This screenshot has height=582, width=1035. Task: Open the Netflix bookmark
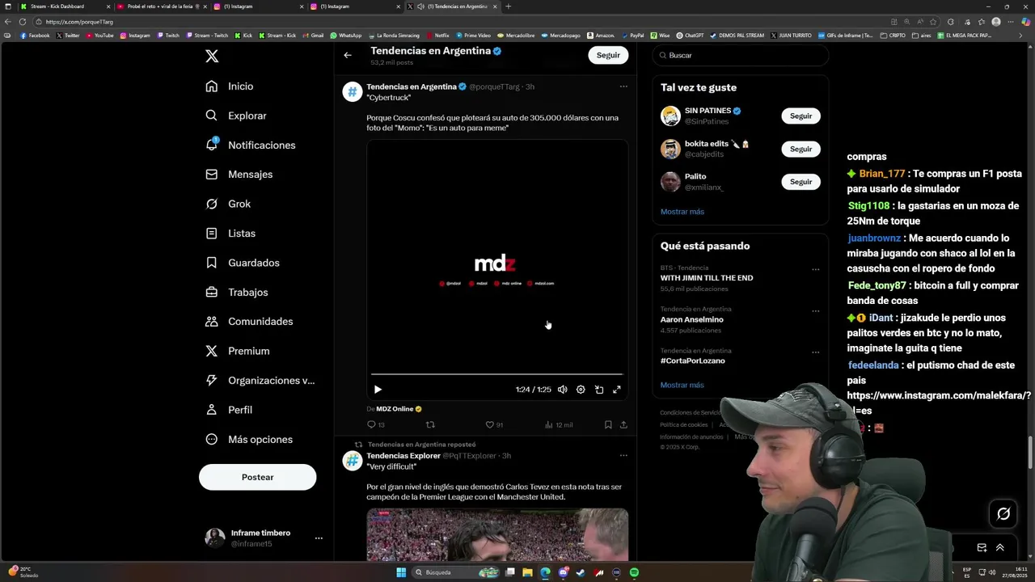pos(437,36)
